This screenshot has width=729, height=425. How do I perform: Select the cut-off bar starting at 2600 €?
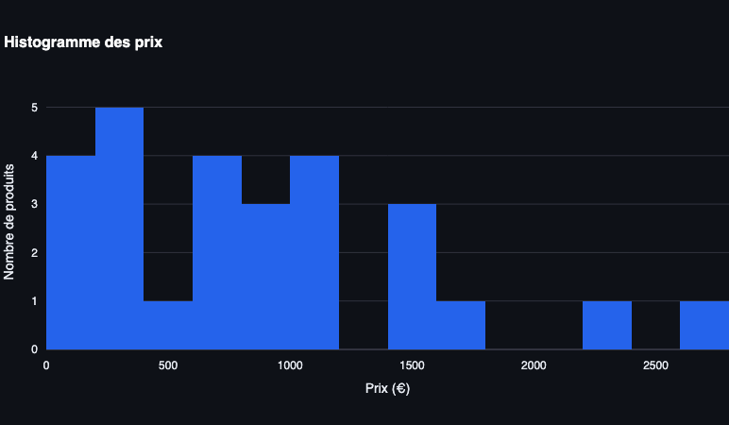pyautogui.click(x=704, y=325)
